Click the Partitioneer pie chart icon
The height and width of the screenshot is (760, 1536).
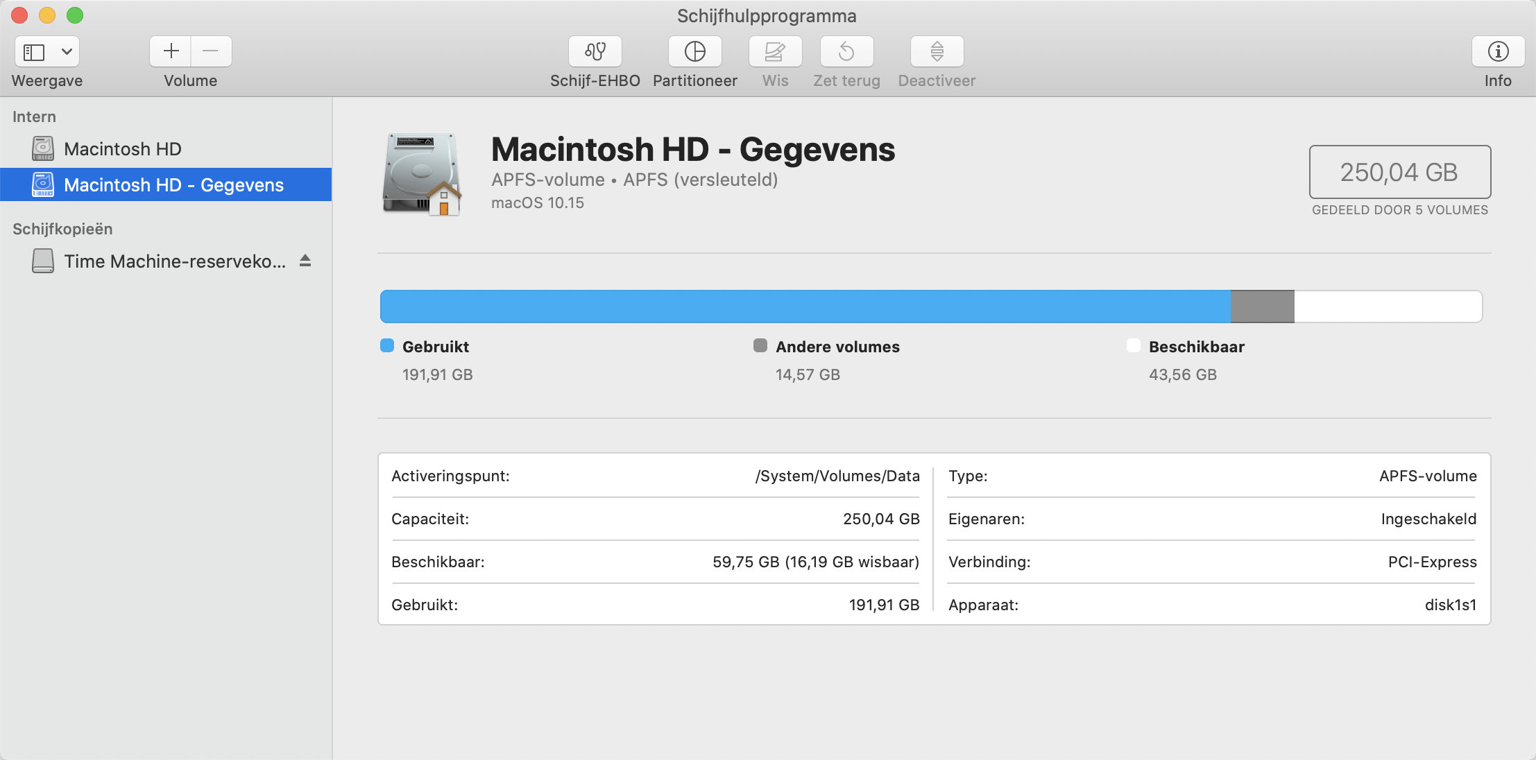tap(694, 51)
